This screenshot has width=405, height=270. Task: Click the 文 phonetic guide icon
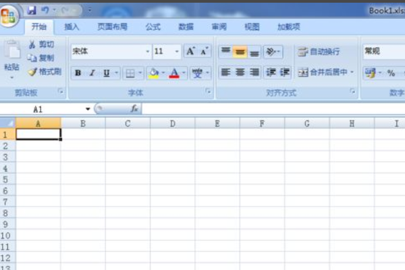[197, 74]
